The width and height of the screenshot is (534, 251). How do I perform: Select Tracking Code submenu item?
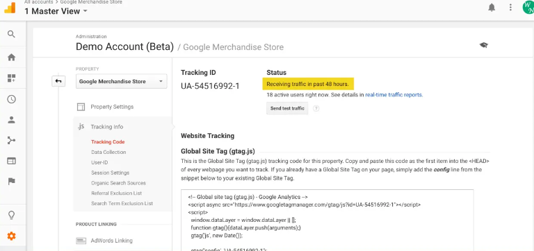[x=108, y=142]
